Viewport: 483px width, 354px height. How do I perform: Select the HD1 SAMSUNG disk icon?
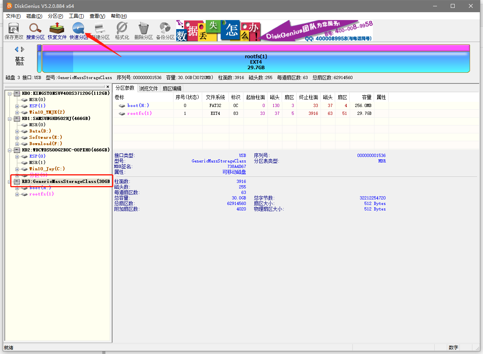pos(17,118)
